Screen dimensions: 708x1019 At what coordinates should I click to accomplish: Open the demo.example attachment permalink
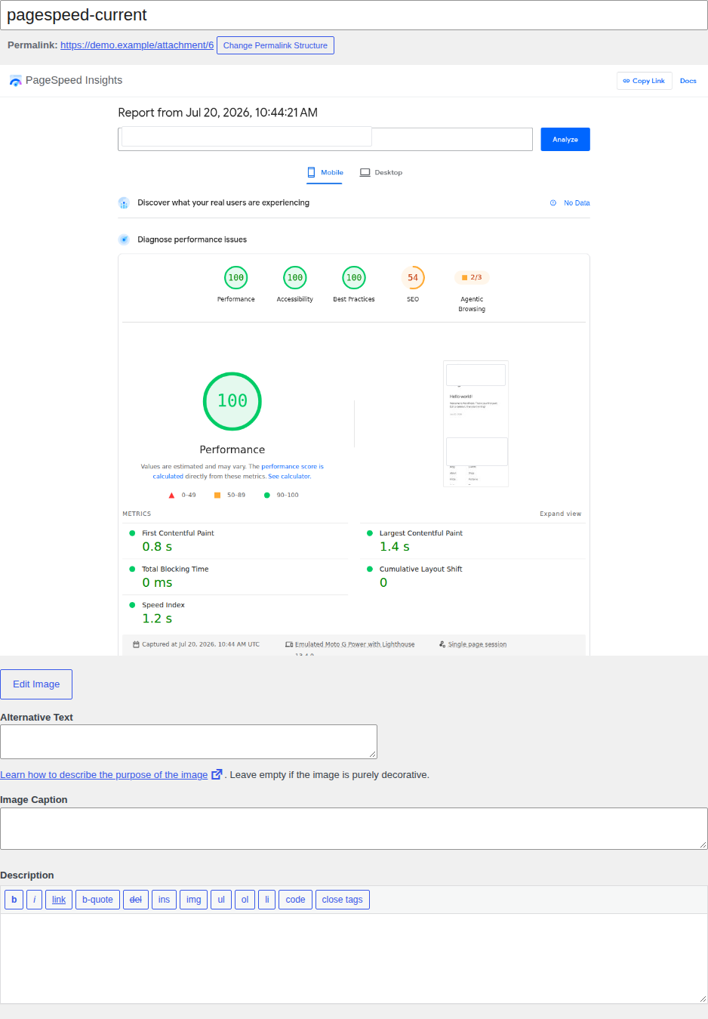[x=137, y=45]
